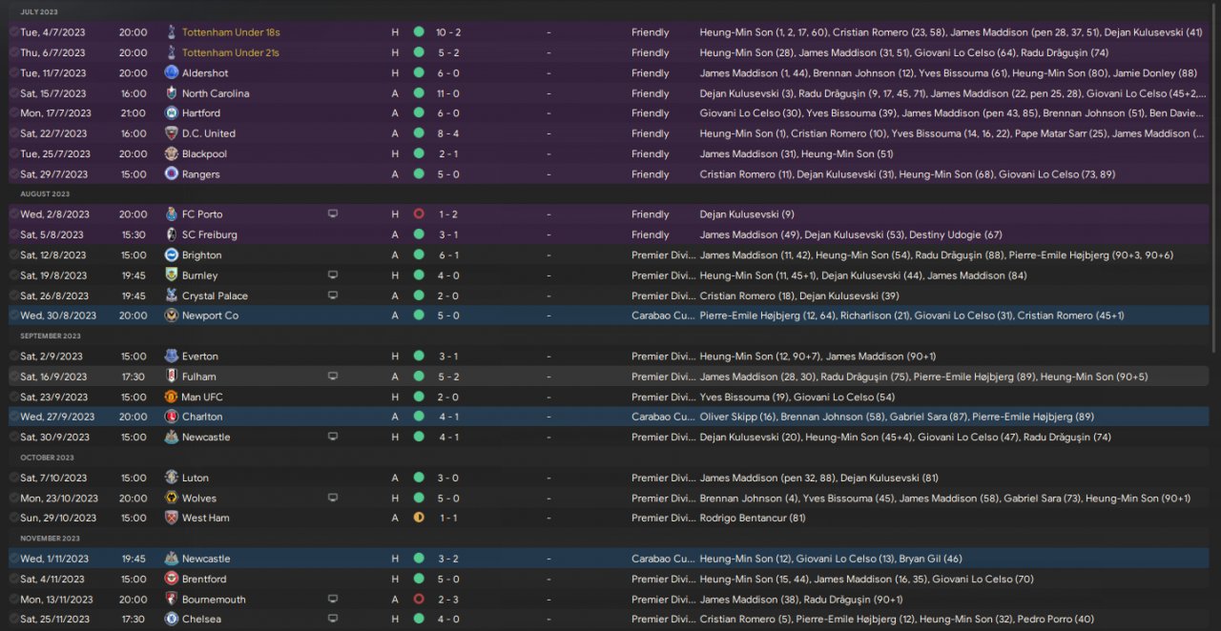Click the Man UFC club crest

pyautogui.click(x=172, y=397)
